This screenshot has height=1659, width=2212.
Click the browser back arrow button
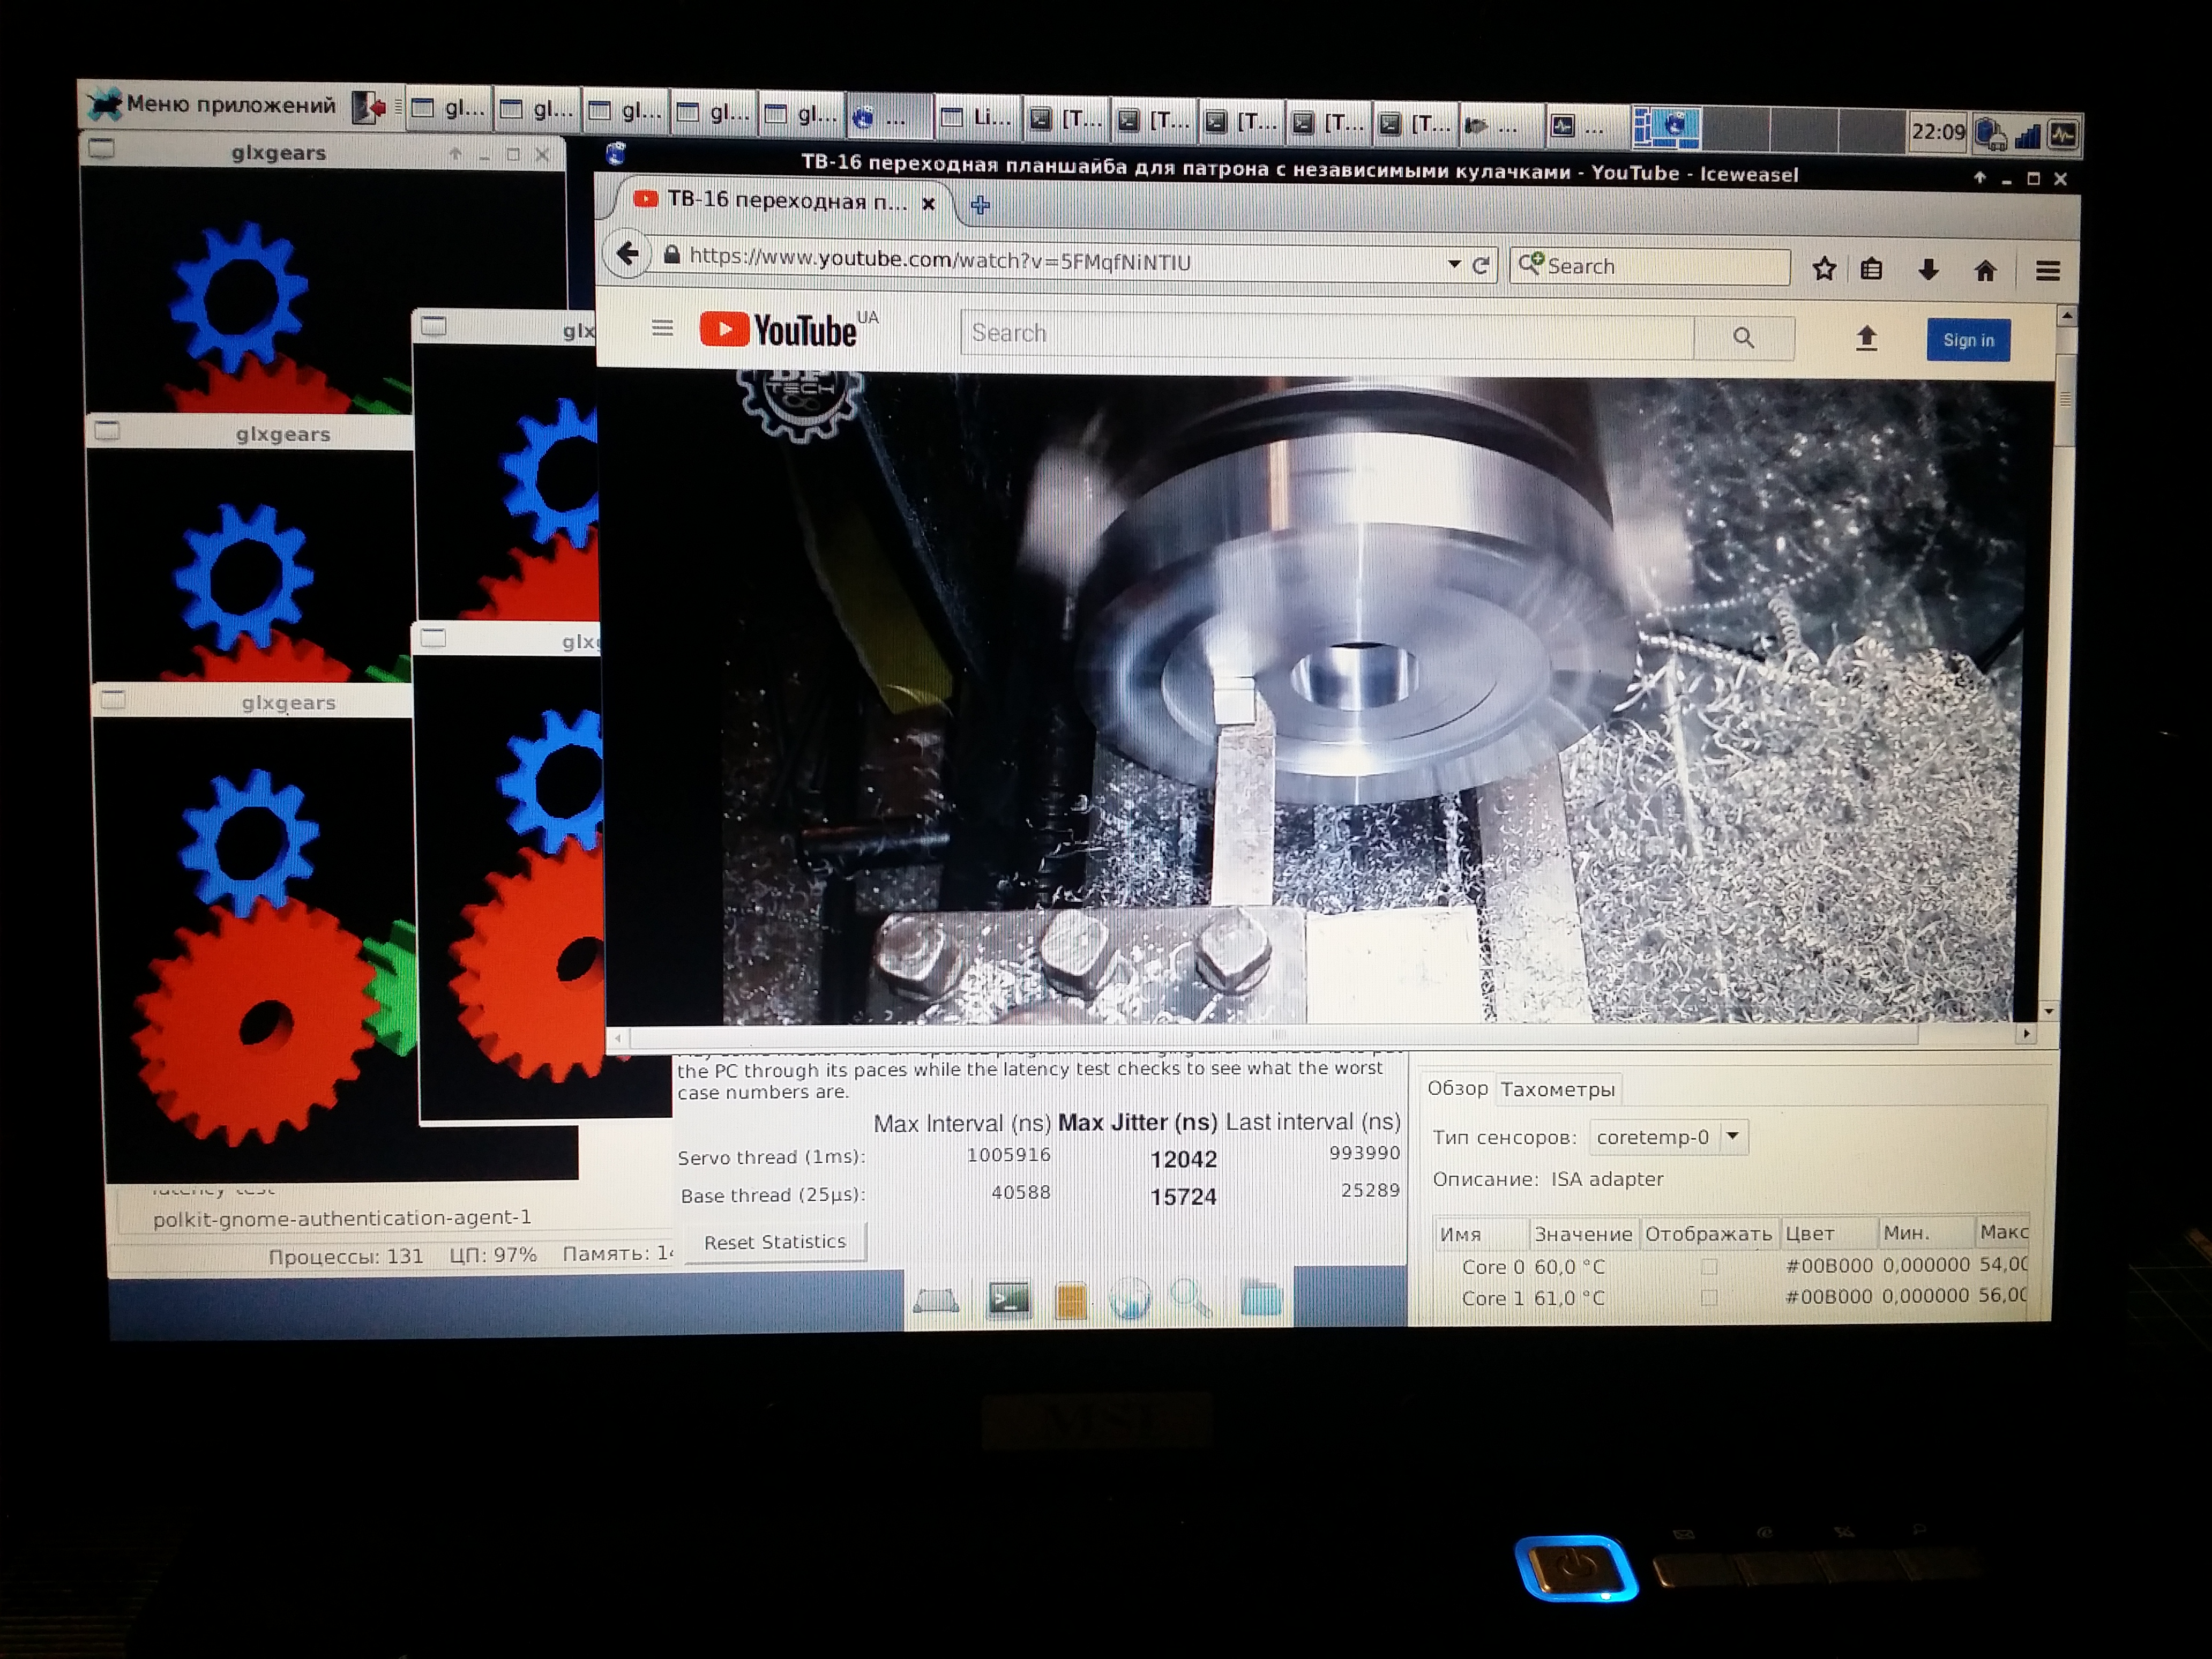point(627,254)
